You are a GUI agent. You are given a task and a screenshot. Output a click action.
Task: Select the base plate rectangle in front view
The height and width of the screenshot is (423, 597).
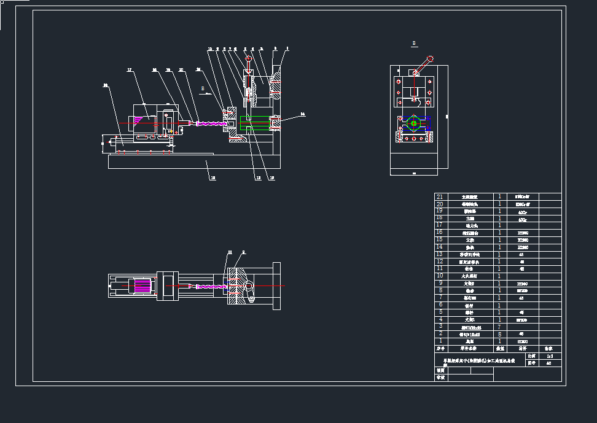tap(193, 162)
